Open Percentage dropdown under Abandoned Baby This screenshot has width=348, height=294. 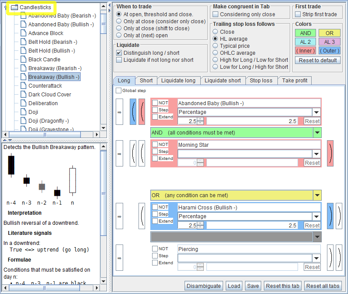pos(316,112)
